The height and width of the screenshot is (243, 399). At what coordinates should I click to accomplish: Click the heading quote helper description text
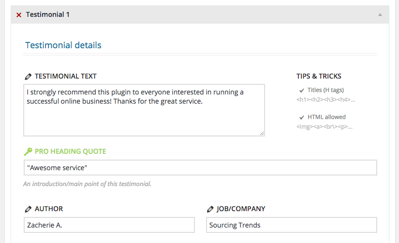click(87, 184)
